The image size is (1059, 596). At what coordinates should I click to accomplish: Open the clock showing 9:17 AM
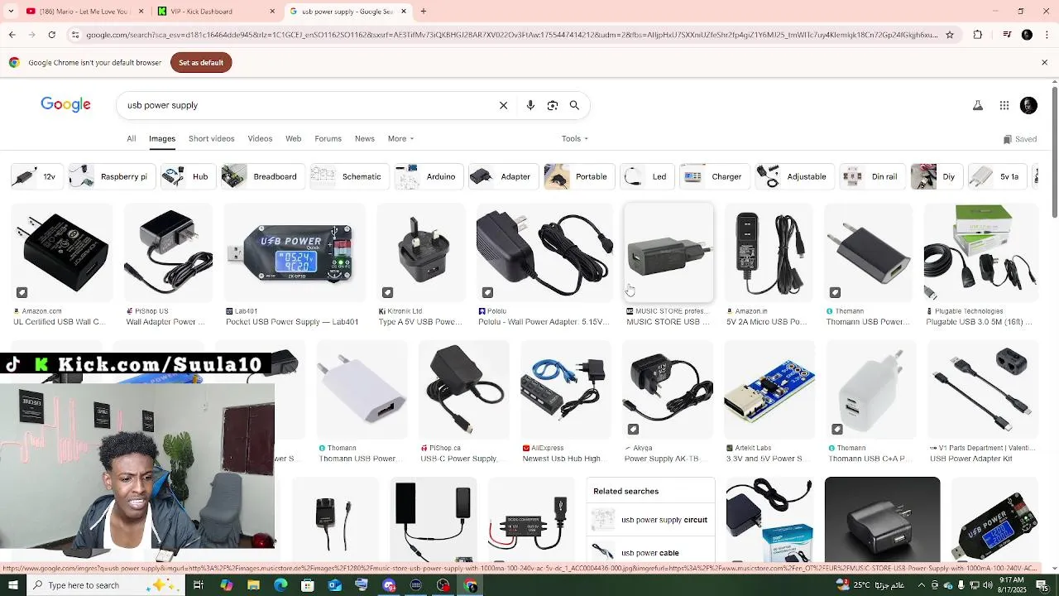click(1012, 585)
